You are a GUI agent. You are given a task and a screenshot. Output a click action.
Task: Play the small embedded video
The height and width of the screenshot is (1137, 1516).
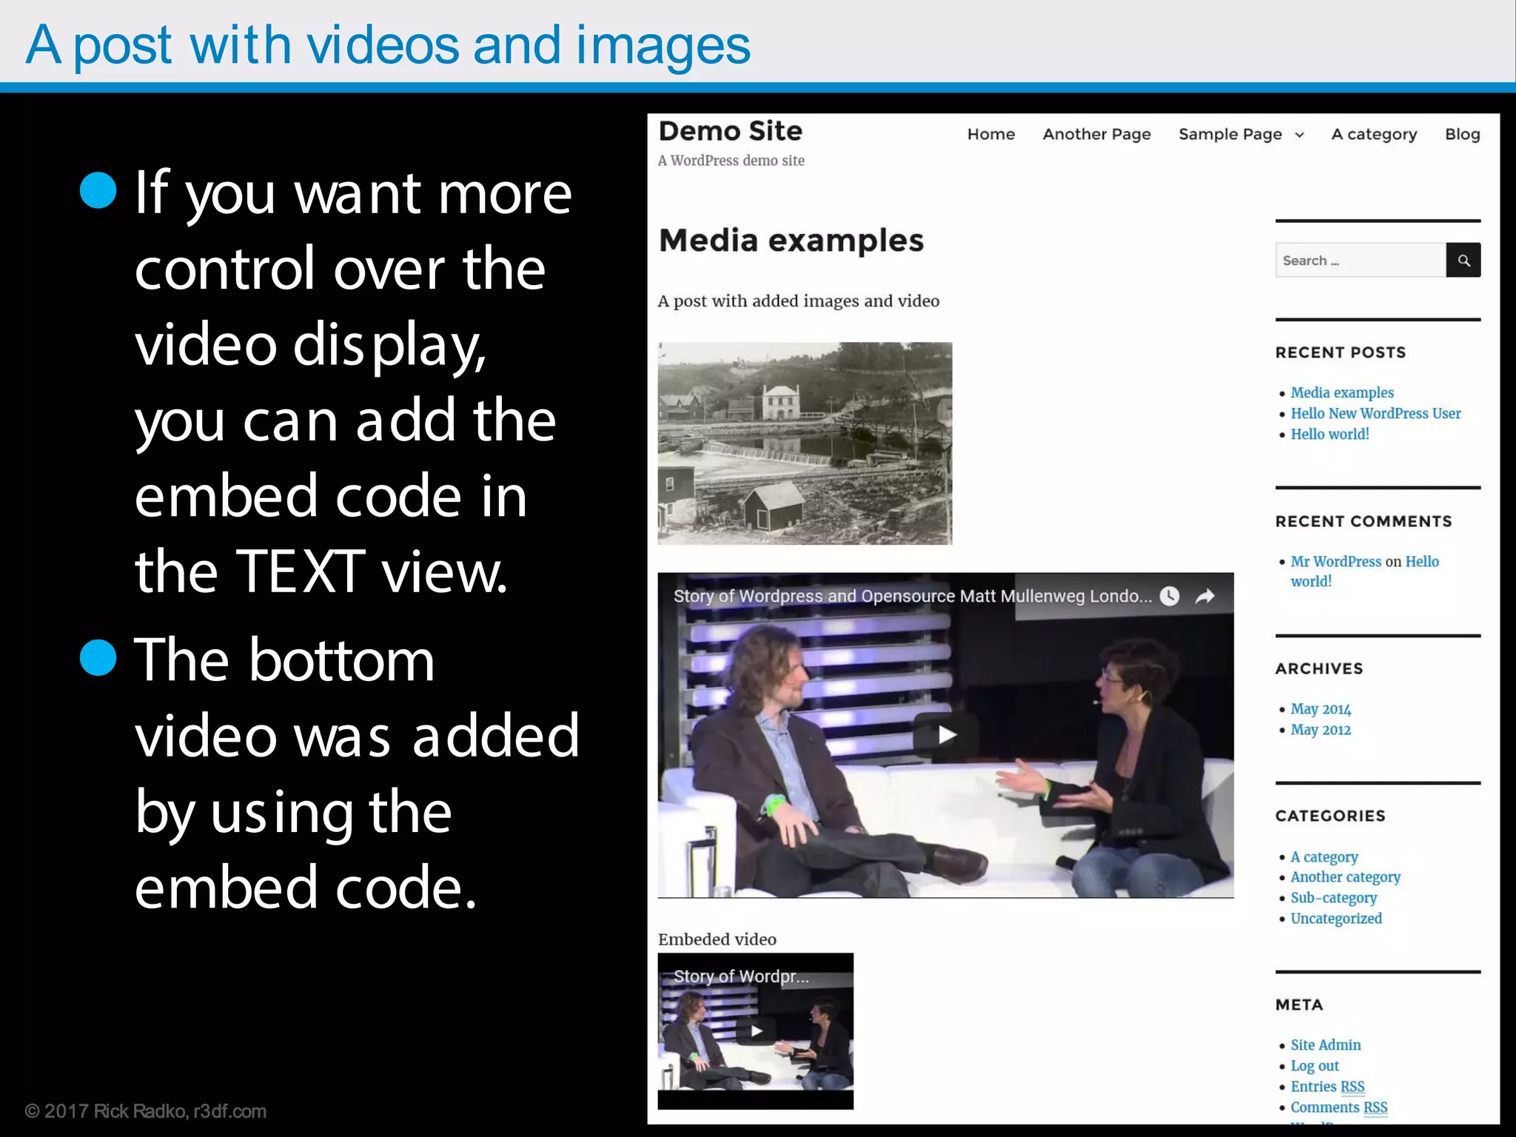coord(756,1030)
